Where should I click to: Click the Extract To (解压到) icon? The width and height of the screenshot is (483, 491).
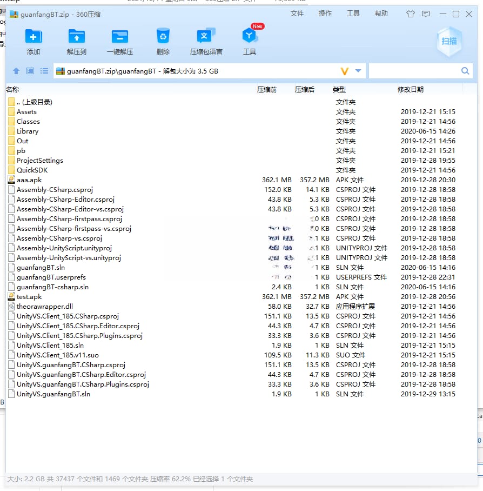[x=77, y=37]
